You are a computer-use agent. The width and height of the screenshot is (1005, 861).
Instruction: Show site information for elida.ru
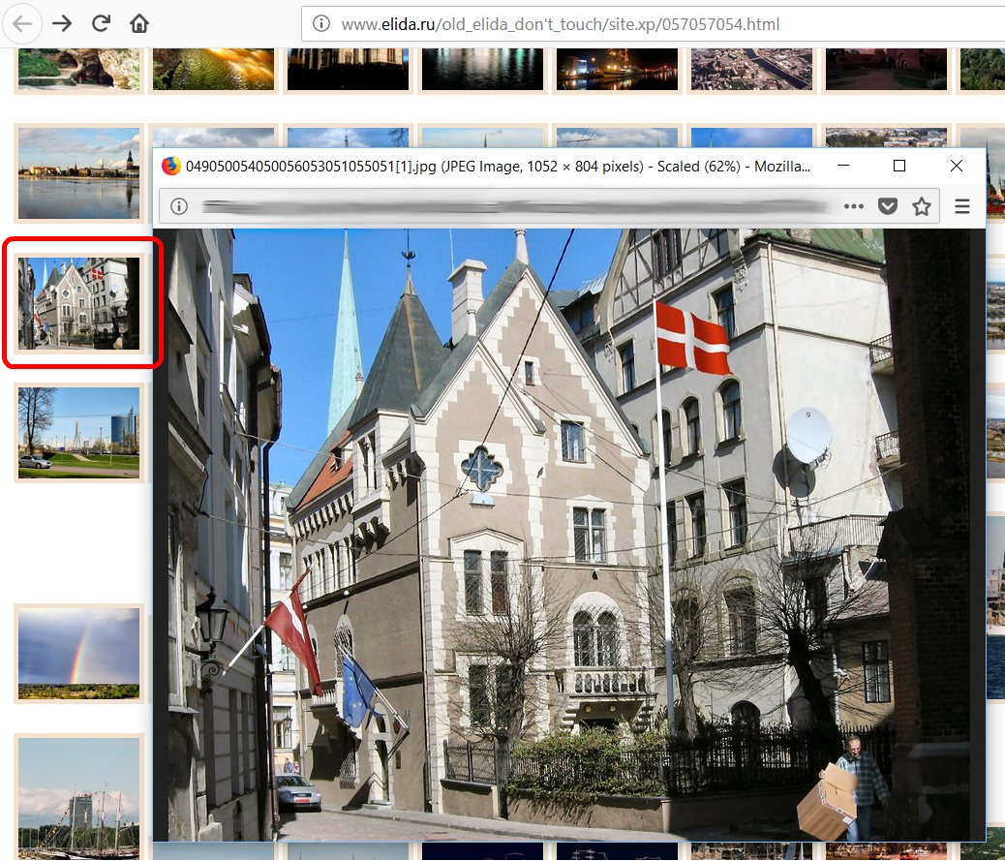[321, 24]
